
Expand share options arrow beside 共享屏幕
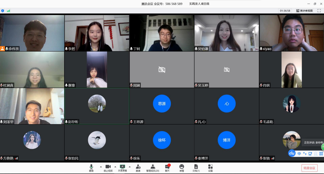(x=130, y=167)
